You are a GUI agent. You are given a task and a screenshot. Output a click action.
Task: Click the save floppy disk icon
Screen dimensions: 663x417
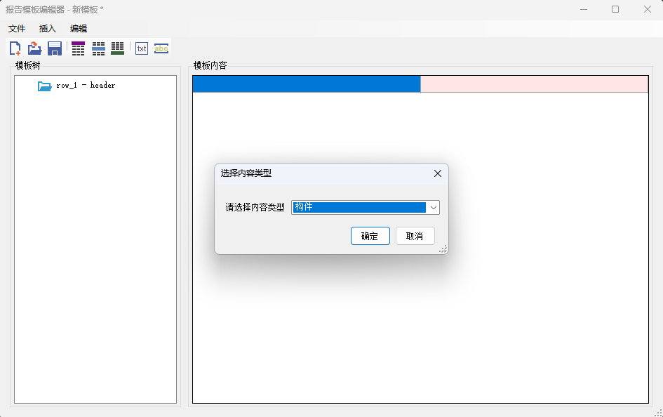[55, 48]
